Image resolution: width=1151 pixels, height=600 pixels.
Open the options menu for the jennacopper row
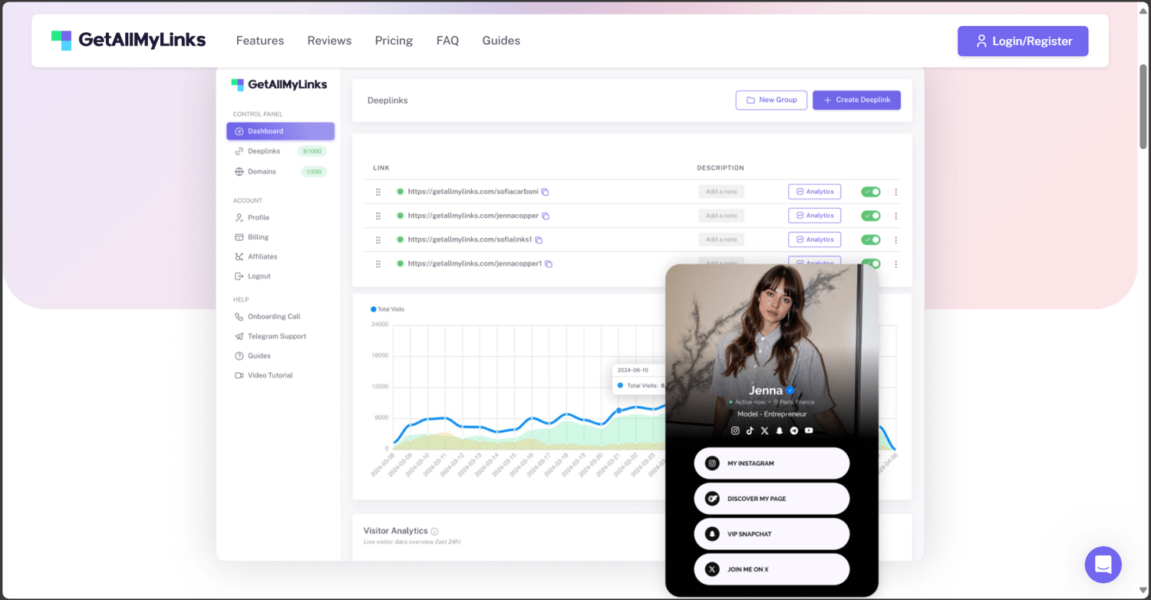coord(895,216)
